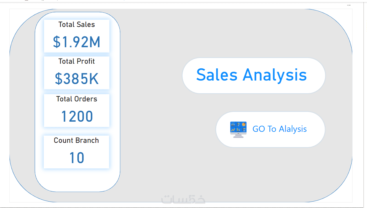Viewport: 367px width, 208px height.
Task: Open the more options ellipsis above the canvas
Action: pyautogui.click(x=349, y=5)
